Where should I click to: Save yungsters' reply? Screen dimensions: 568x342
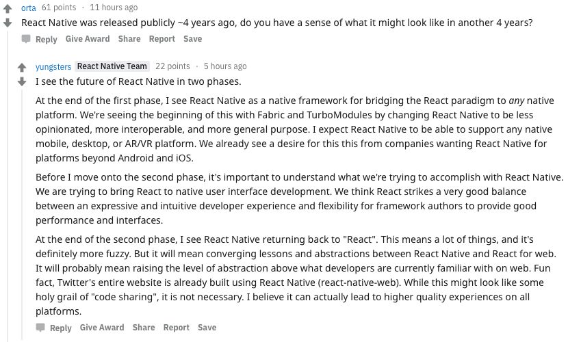[207, 328]
